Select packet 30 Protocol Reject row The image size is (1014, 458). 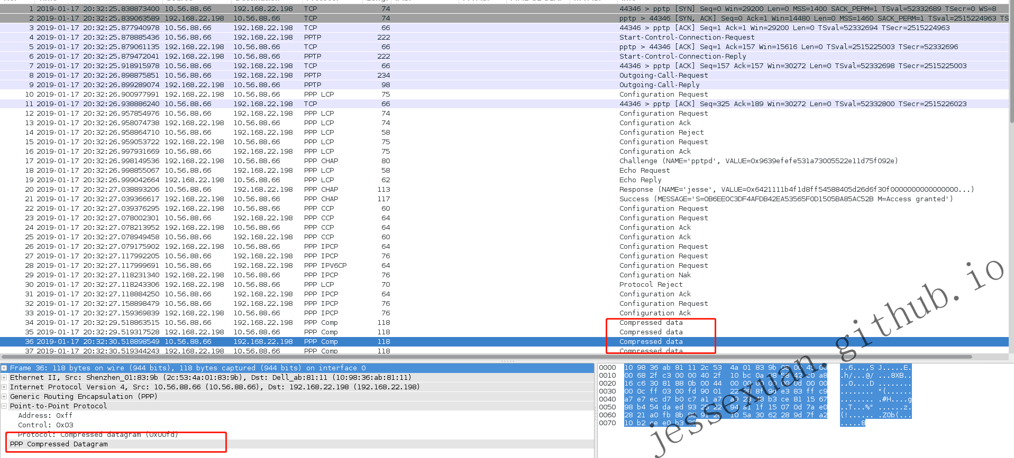505,285
